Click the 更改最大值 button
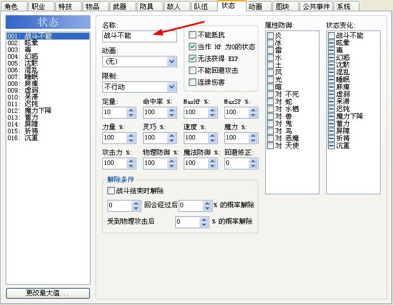 48,293
